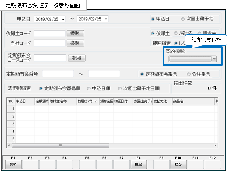Open the end 申込日 date picker arrow
Viewport: 227px width, 171px height.
106,19
